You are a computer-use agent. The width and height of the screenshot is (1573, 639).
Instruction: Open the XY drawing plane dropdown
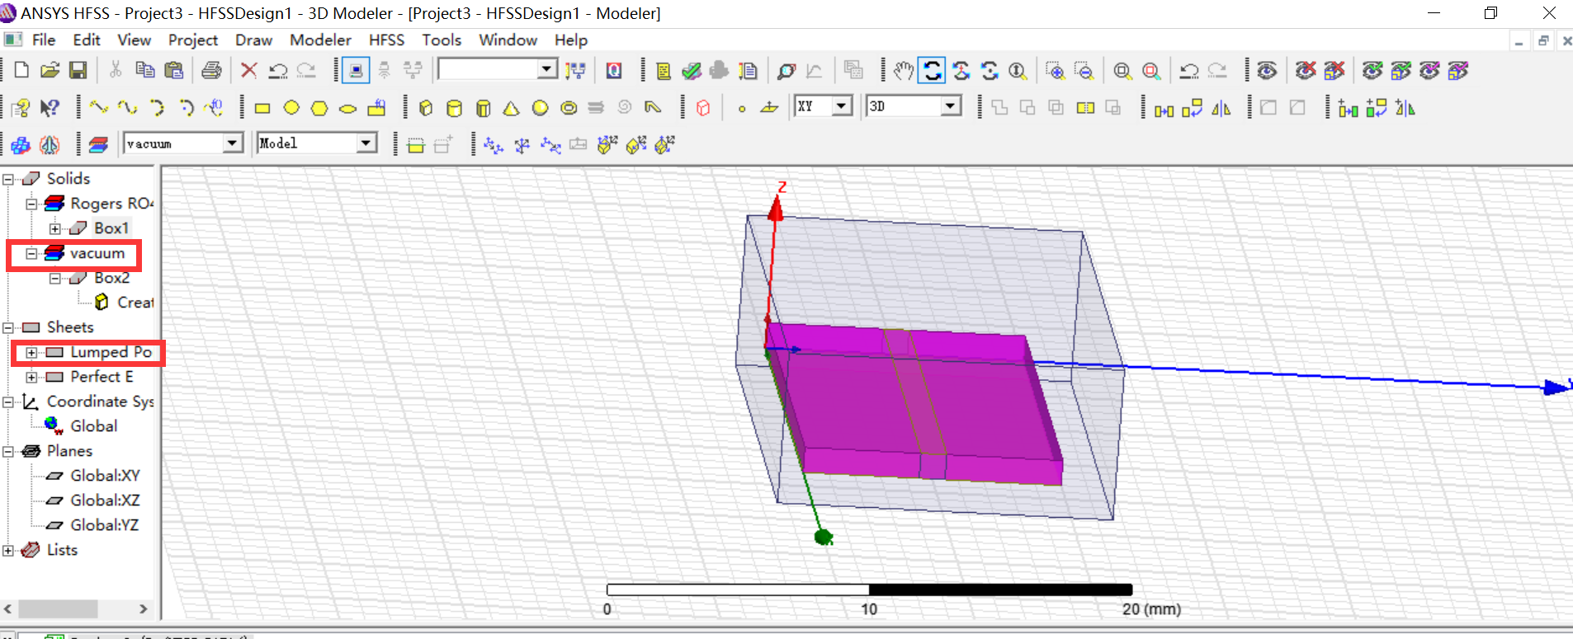pyautogui.click(x=842, y=106)
